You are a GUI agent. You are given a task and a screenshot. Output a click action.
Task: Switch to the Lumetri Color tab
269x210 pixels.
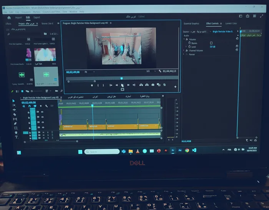tap(231, 24)
